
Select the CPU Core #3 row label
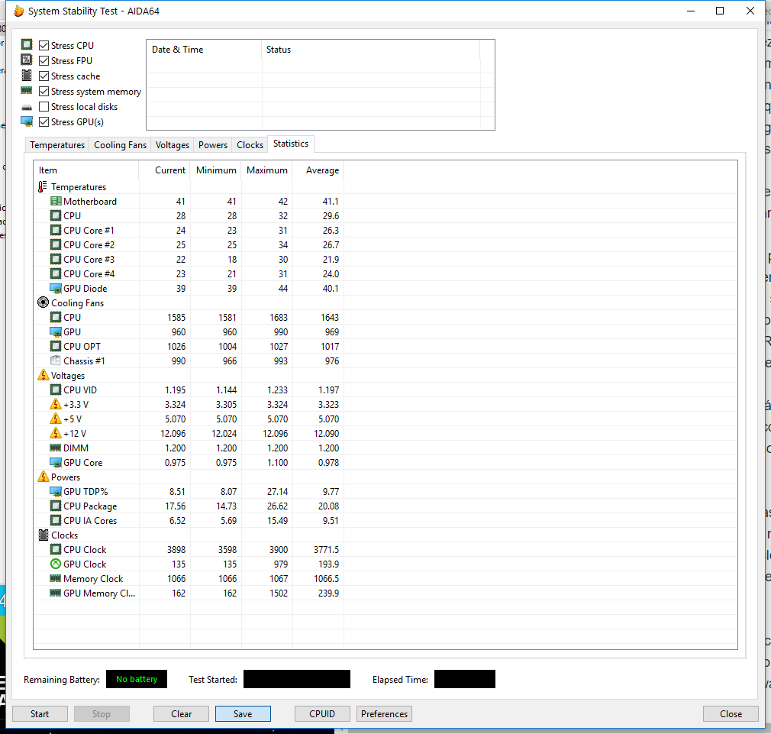click(x=89, y=259)
